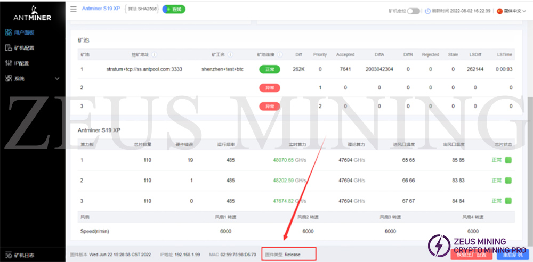Click the refresh time clock icon
The width and height of the screenshot is (533, 262).
(427, 11)
